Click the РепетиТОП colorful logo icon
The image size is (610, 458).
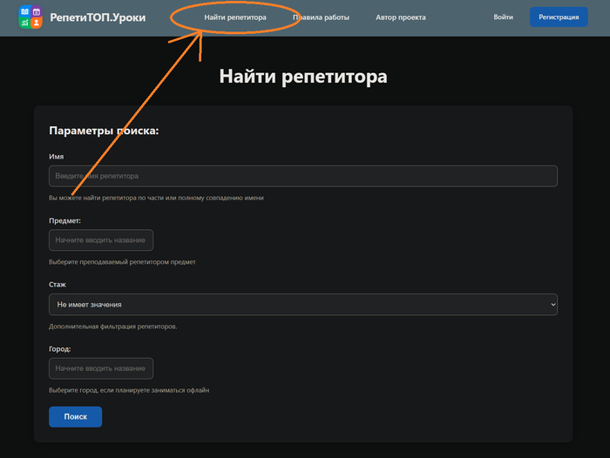(30, 17)
